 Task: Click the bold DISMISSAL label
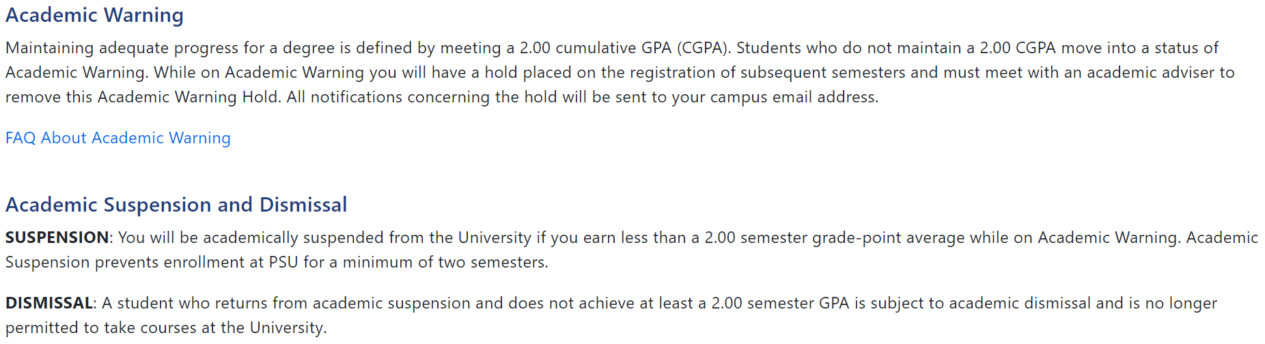[49, 303]
